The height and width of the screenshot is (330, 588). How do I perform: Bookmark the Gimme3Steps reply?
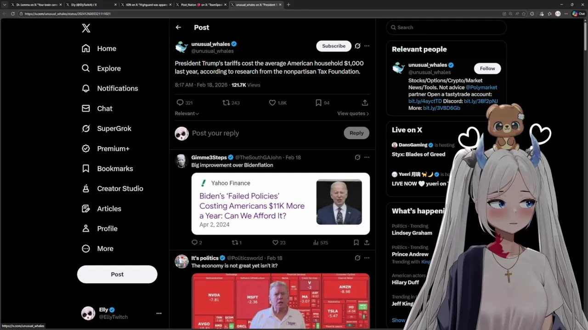click(356, 242)
